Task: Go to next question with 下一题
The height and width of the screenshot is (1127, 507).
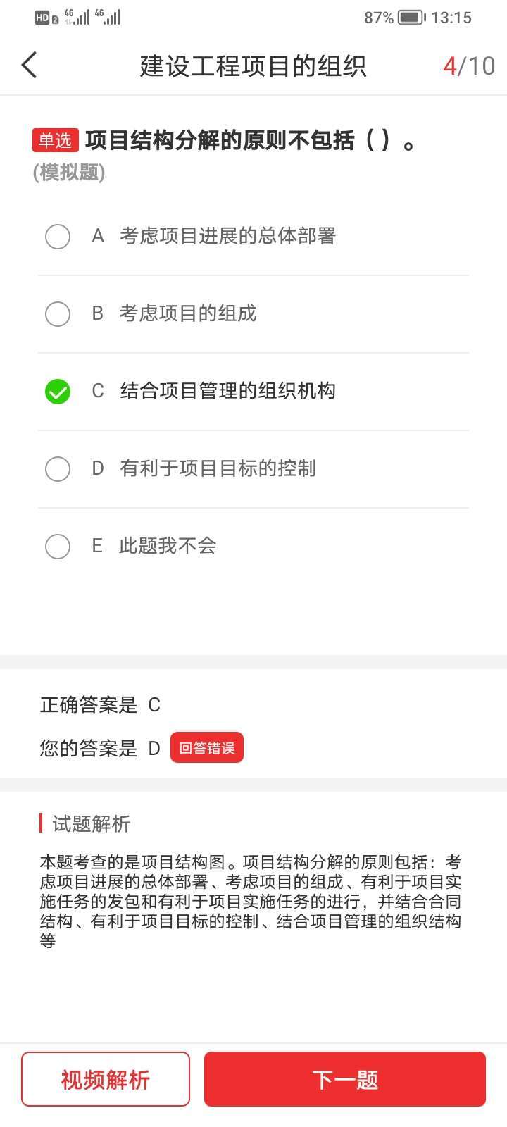Action: tap(345, 1079)
